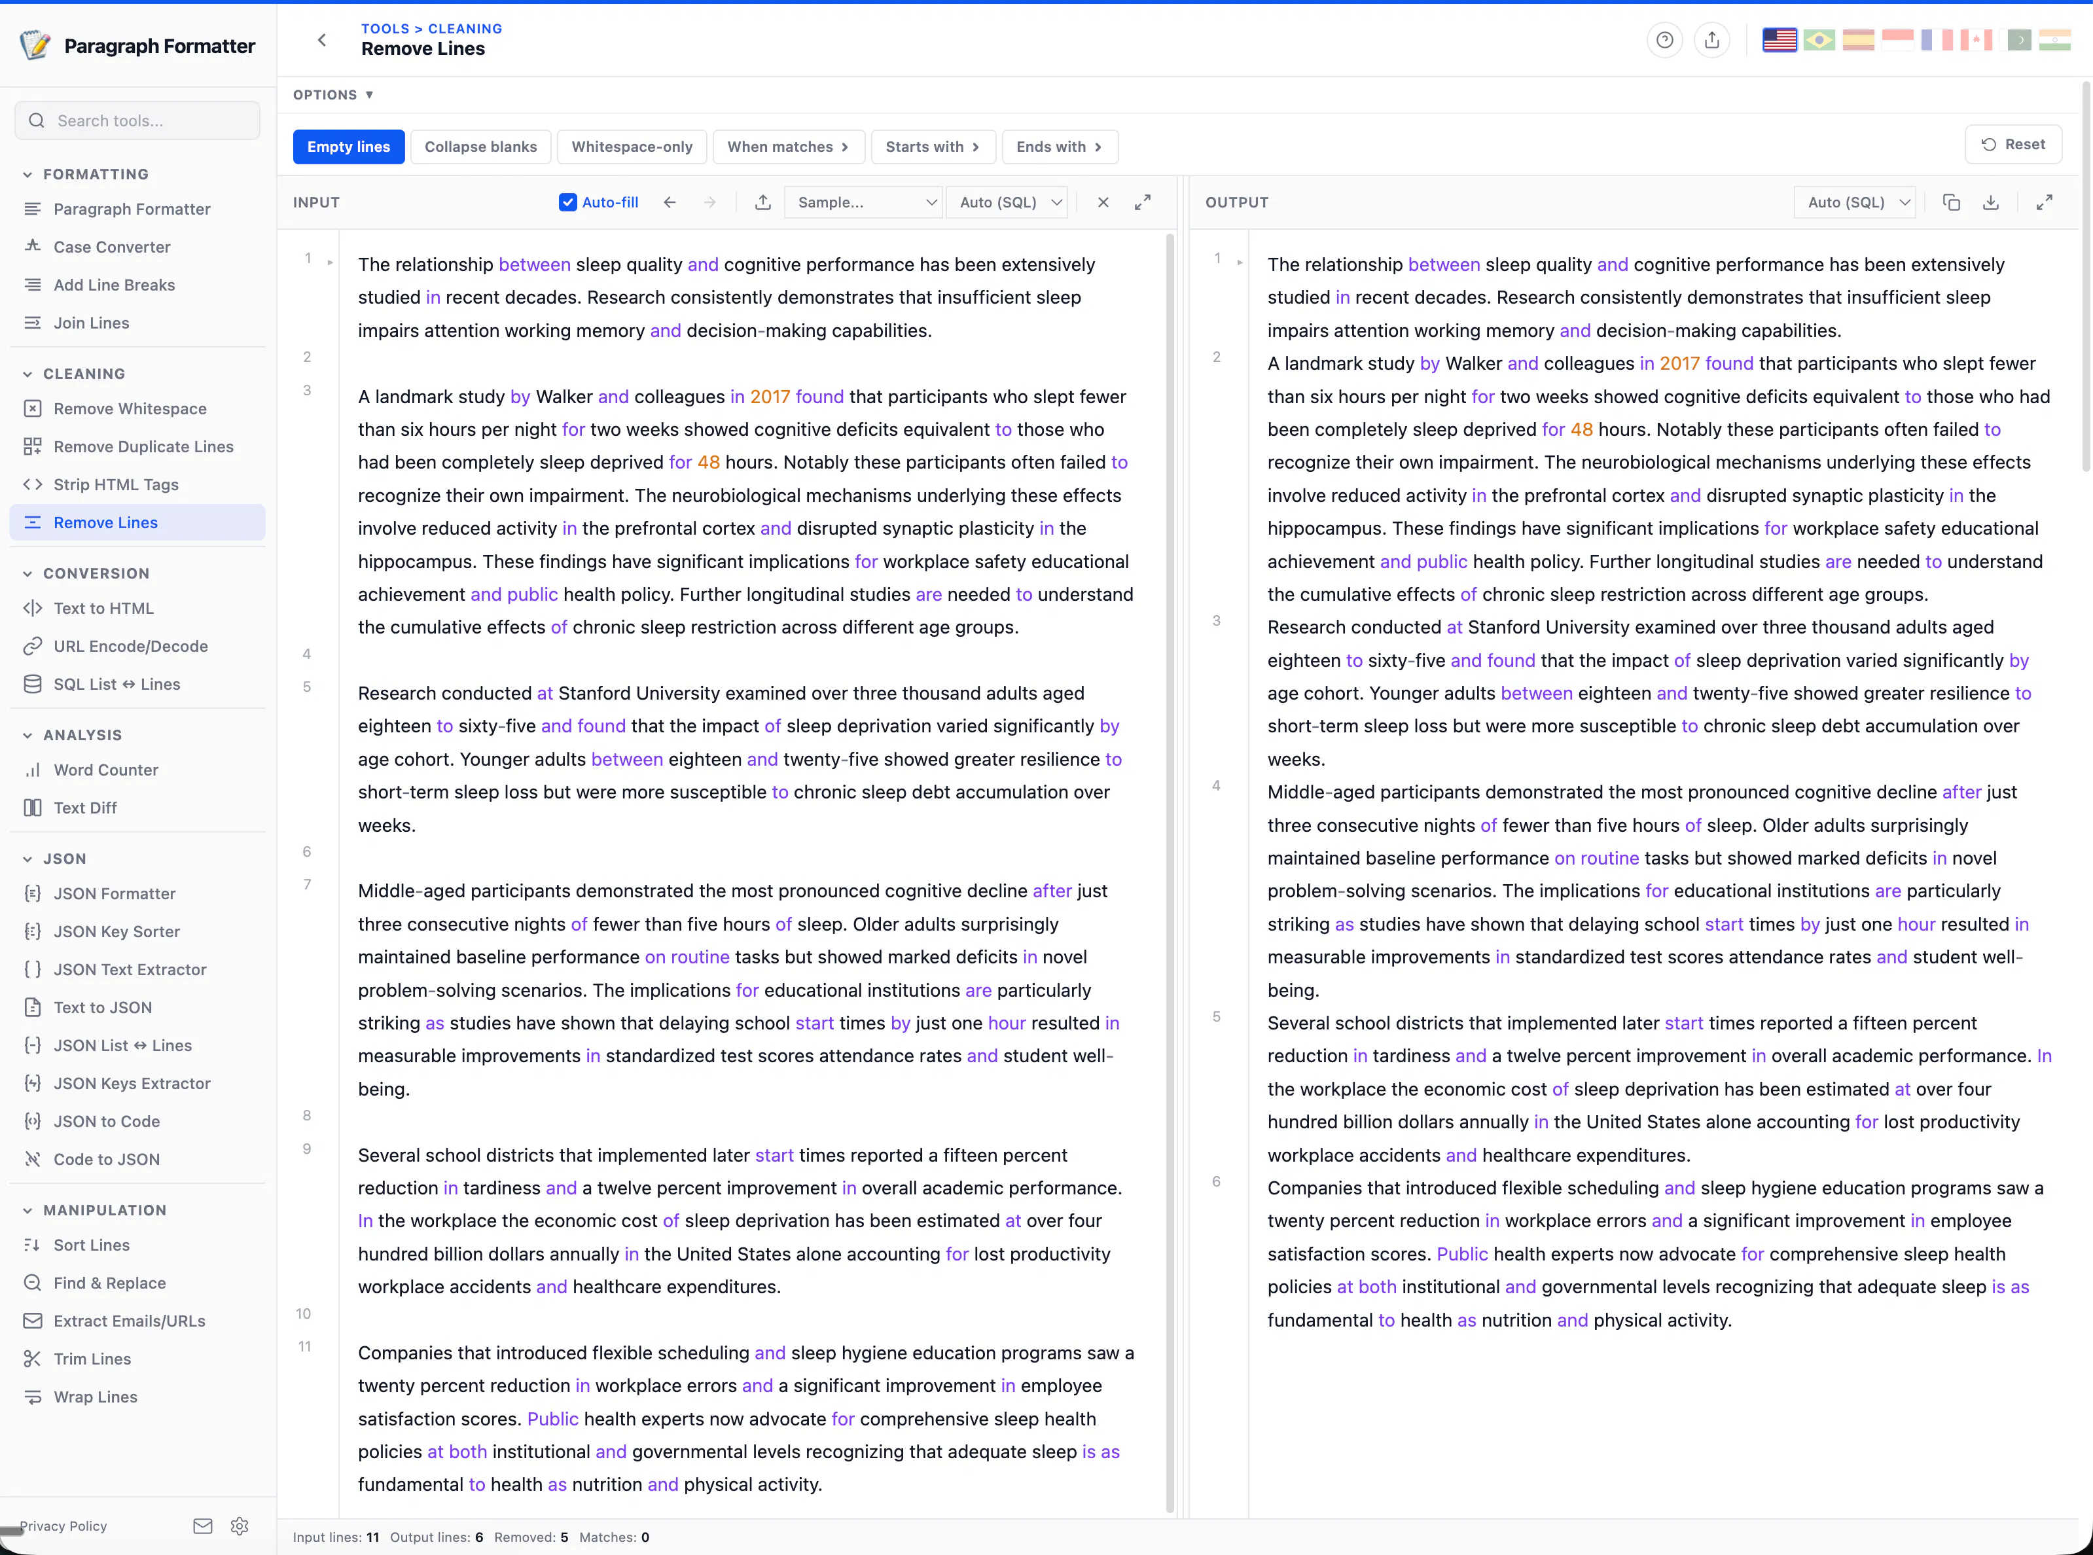Redo input with the right arrow icon
The width and height of the screenshot is (2093, 1555).
[709, 202]
